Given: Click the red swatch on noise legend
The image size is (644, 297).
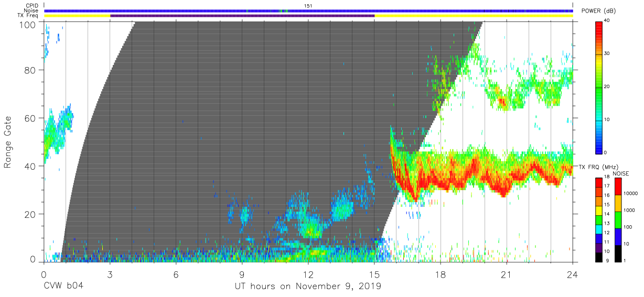Looking at the screenshot, I should pyautogui.click(x=619, y=186).
